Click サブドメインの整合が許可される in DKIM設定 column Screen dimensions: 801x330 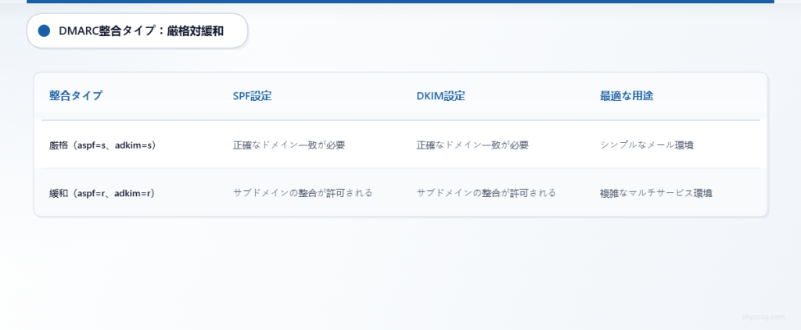pos(487,193)
